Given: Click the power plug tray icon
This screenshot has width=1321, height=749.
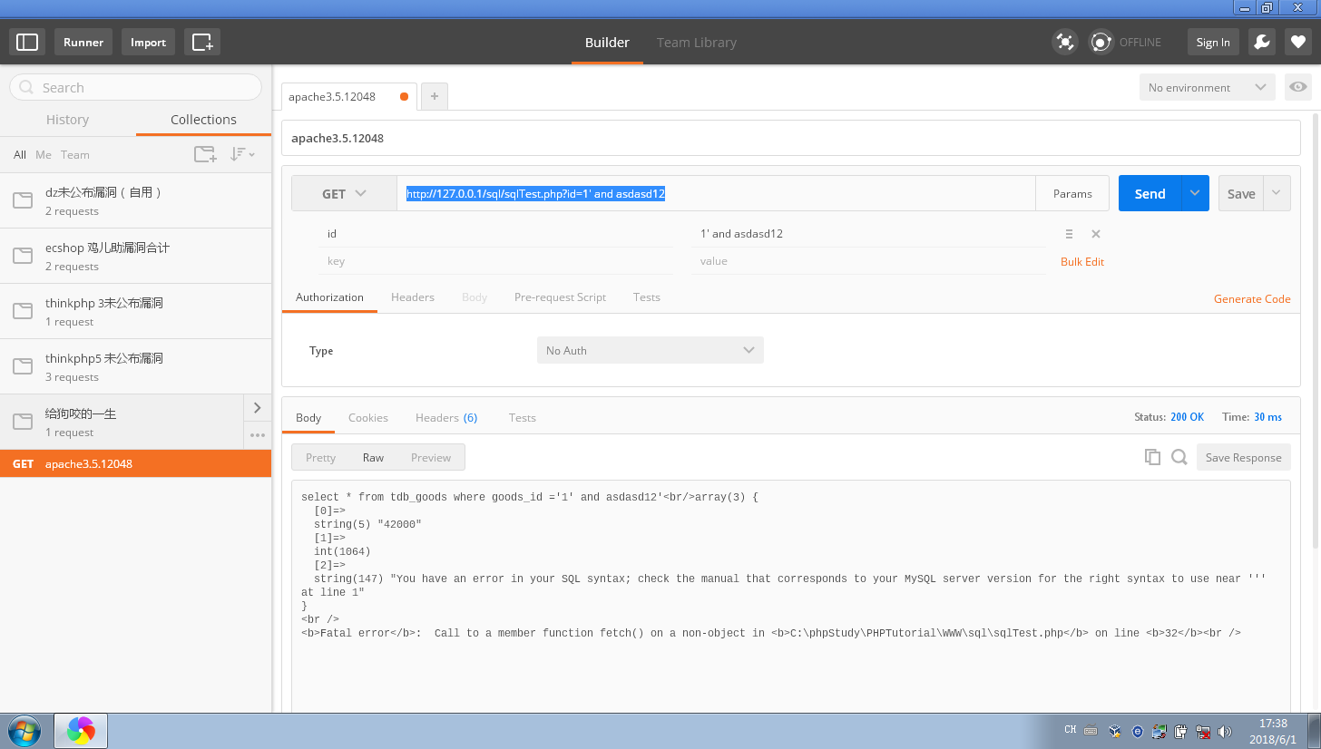Looking at the screenshot, I should tap(1181, 731).
